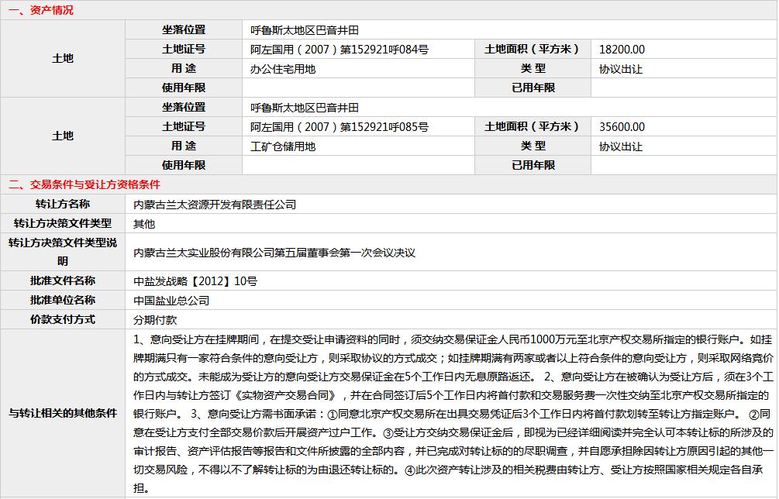The width and height of the screenshot is (779, 499).
Task: Select land certificate number ending 呼084号
Action: 339,50
